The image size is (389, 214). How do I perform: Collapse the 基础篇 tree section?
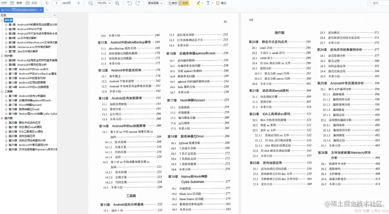pos(2,20)
